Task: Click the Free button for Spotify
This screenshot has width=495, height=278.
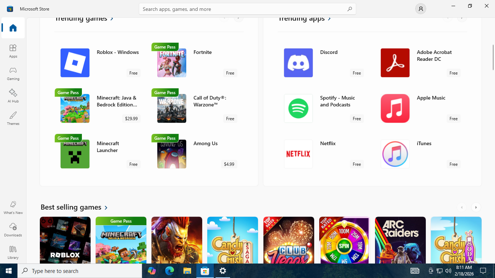Action: pyautogui.click(x=357, y=118)
